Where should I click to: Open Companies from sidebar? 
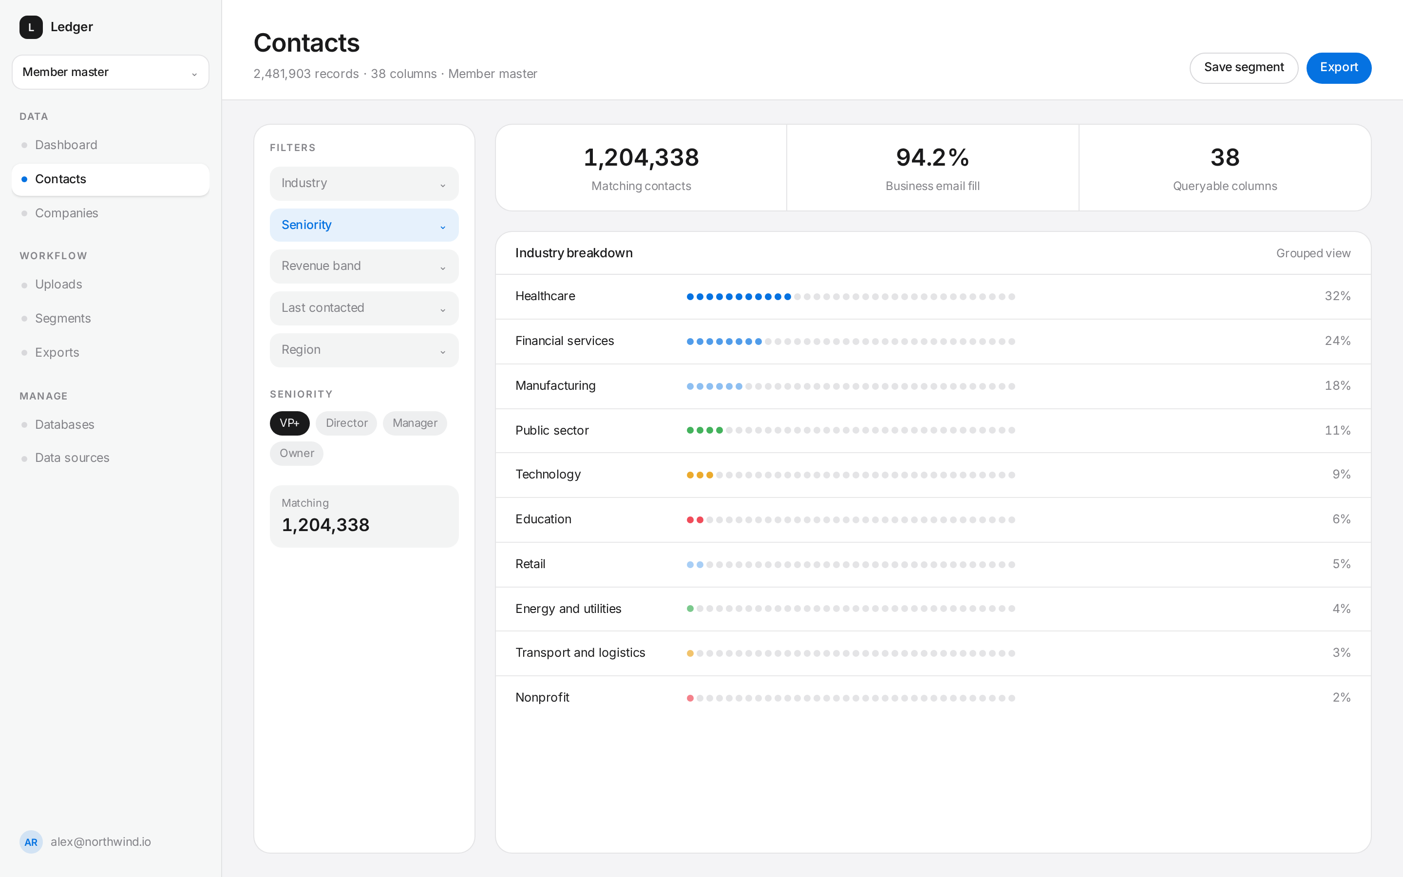click(110, 213)
